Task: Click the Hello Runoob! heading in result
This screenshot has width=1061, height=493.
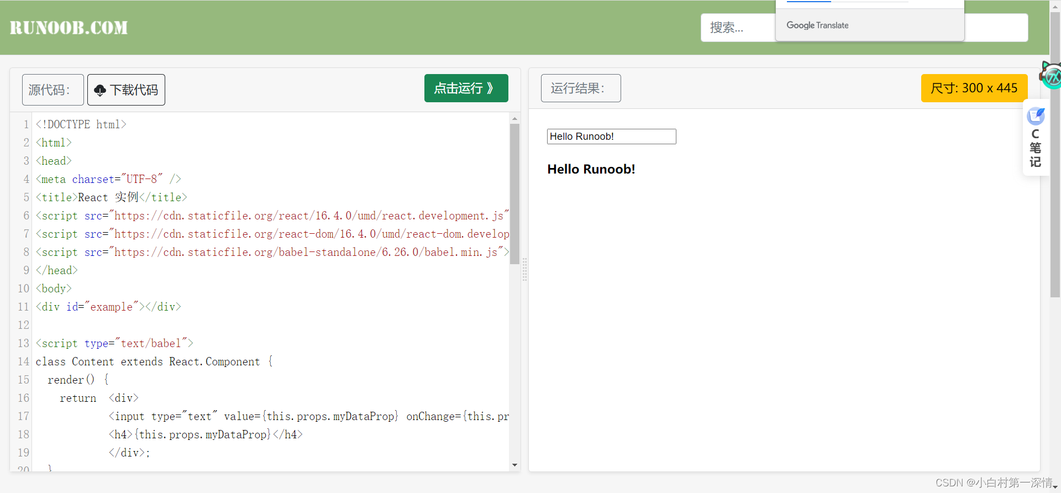Action: coord(591,169)
